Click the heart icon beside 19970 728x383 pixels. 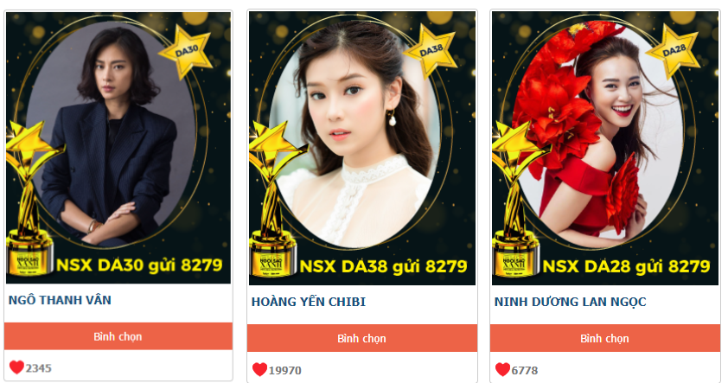point(259,369)
